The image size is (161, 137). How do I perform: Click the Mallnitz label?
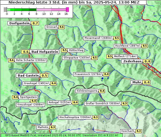click(x=43, y=128)
